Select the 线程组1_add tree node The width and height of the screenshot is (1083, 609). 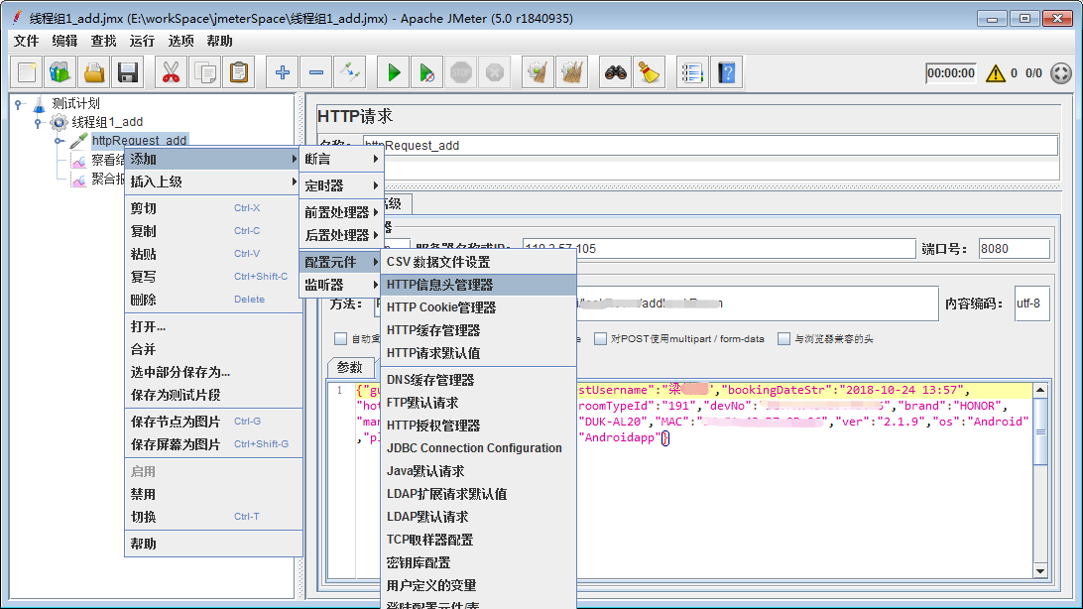click(x=107, y=122)
